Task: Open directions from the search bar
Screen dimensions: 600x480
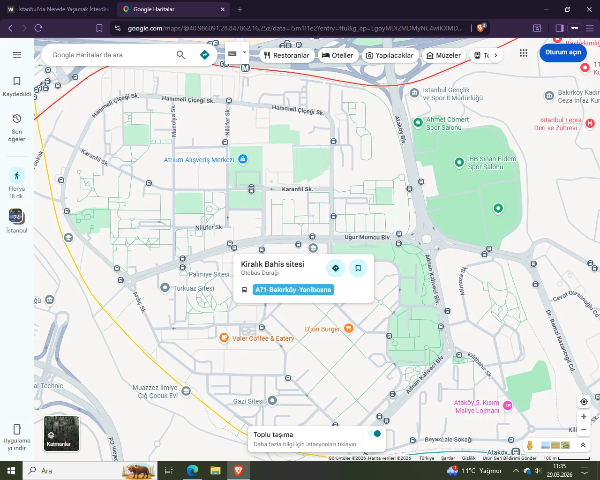Action: 205,55
